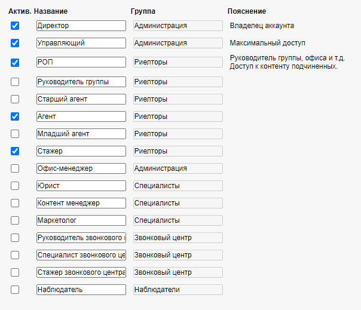The image size is (361, 310).
Task: Toggle the Агент role checkbox off
Action: coord(15,116)
